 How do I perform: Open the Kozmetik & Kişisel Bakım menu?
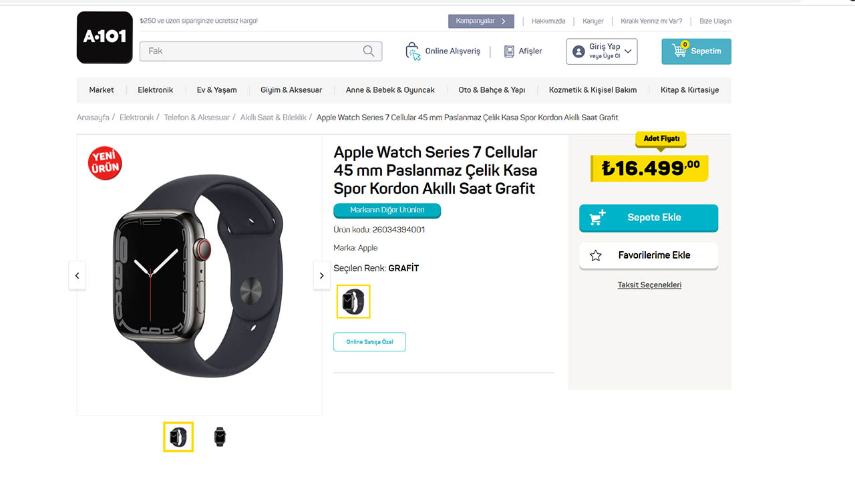pyautogui.click(x=592, y=90)
